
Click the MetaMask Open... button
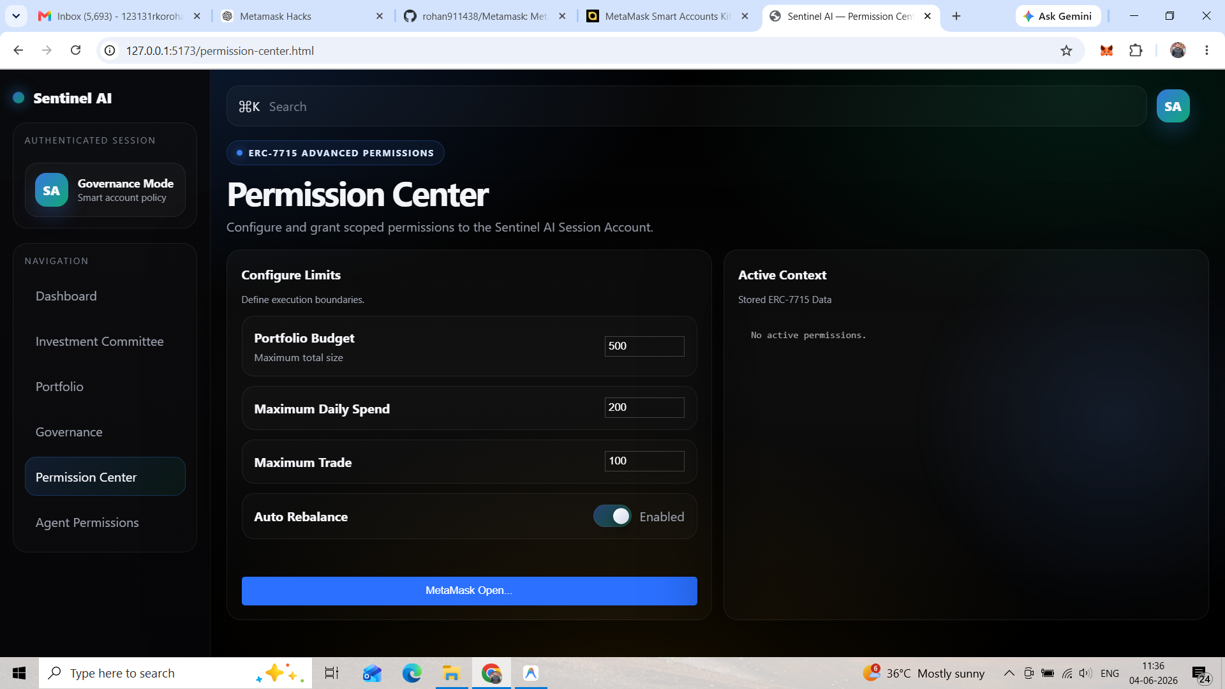(469, 591)
